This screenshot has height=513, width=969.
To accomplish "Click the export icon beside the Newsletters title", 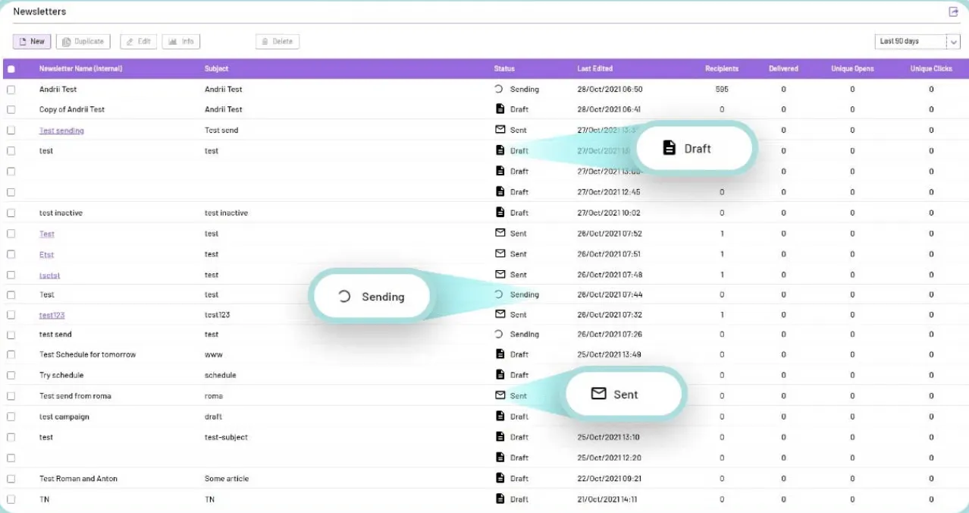I will click(x=954, y=11).
